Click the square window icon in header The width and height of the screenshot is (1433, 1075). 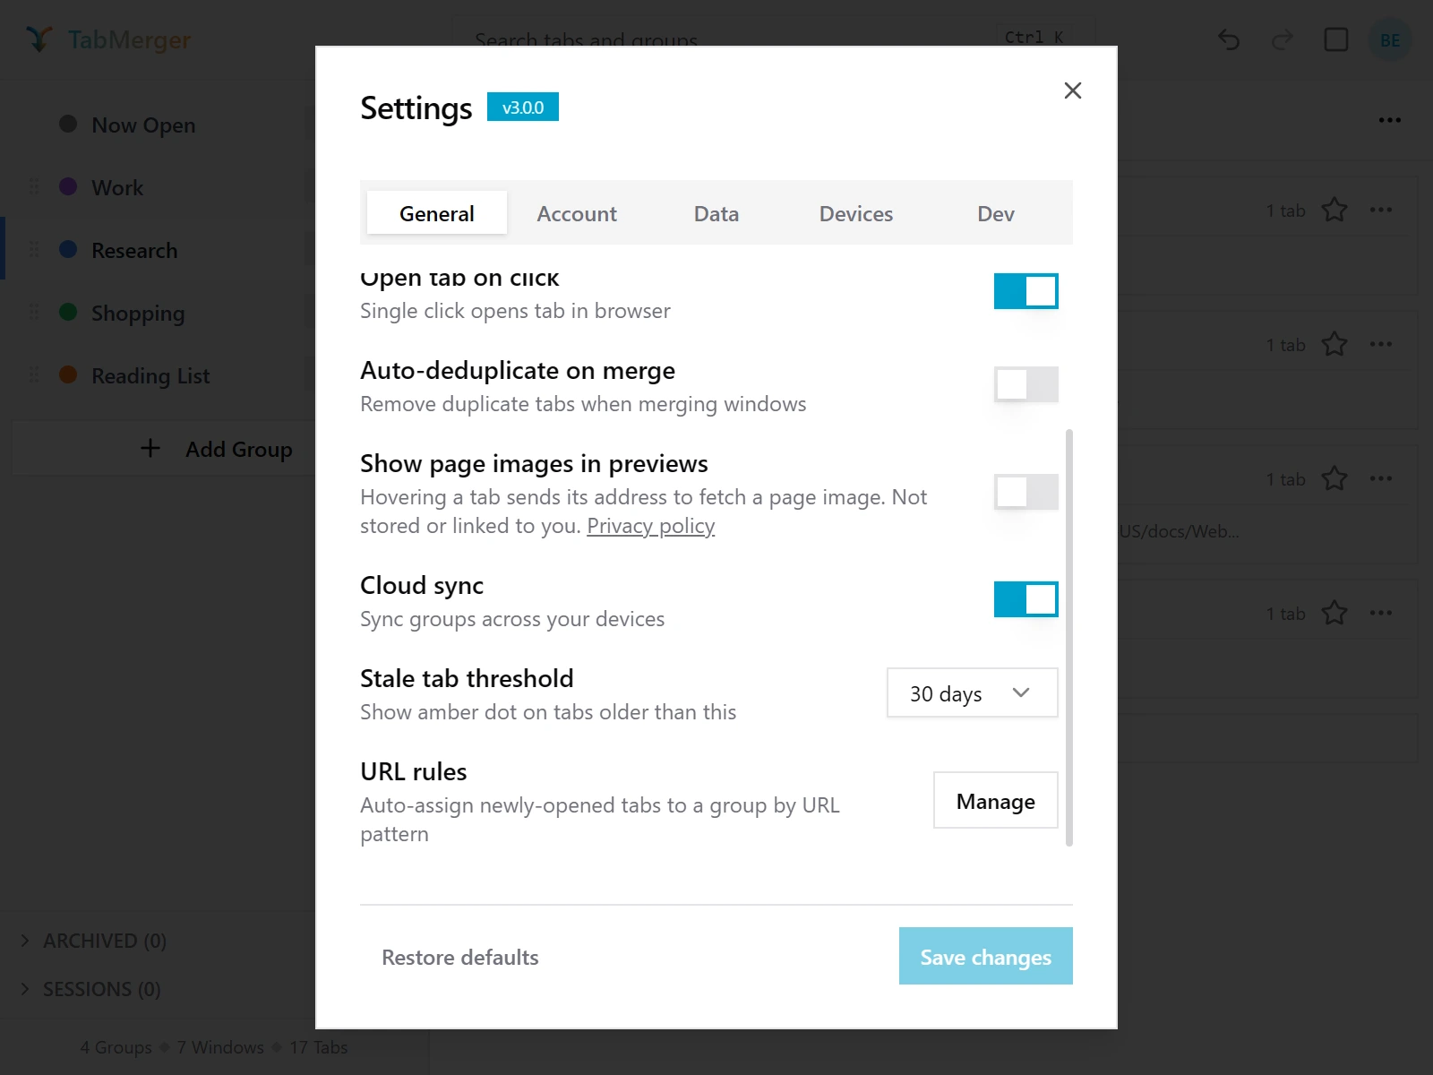1336,39
